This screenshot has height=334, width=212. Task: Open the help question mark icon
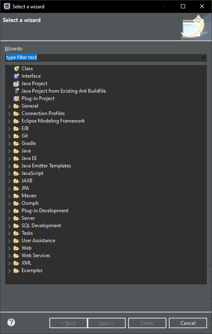click(x=11, y=322)
